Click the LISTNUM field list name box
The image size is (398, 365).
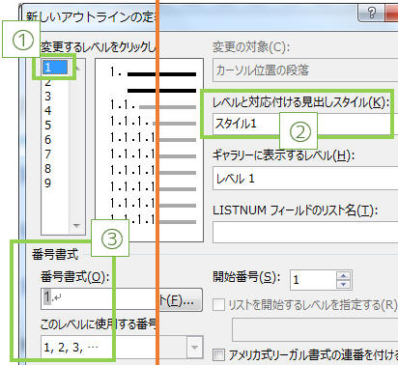click(305, 232)
